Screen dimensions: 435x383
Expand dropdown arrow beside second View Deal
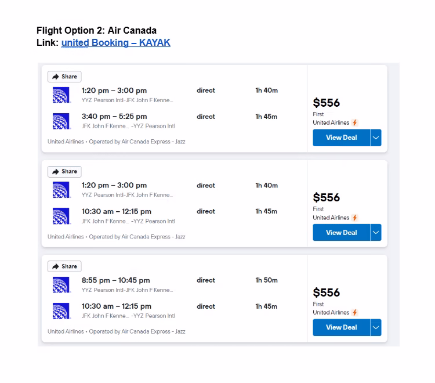(376, 233)
